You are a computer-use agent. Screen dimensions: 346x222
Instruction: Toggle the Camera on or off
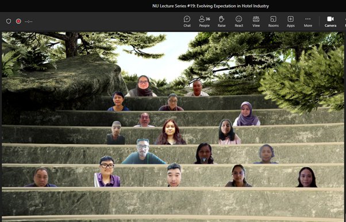coord(330,22)
